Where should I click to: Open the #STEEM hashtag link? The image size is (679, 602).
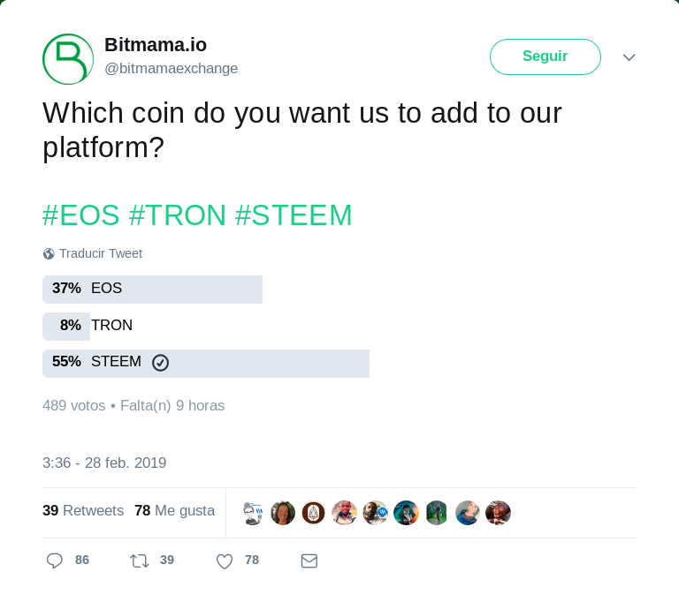coord(294,215)
